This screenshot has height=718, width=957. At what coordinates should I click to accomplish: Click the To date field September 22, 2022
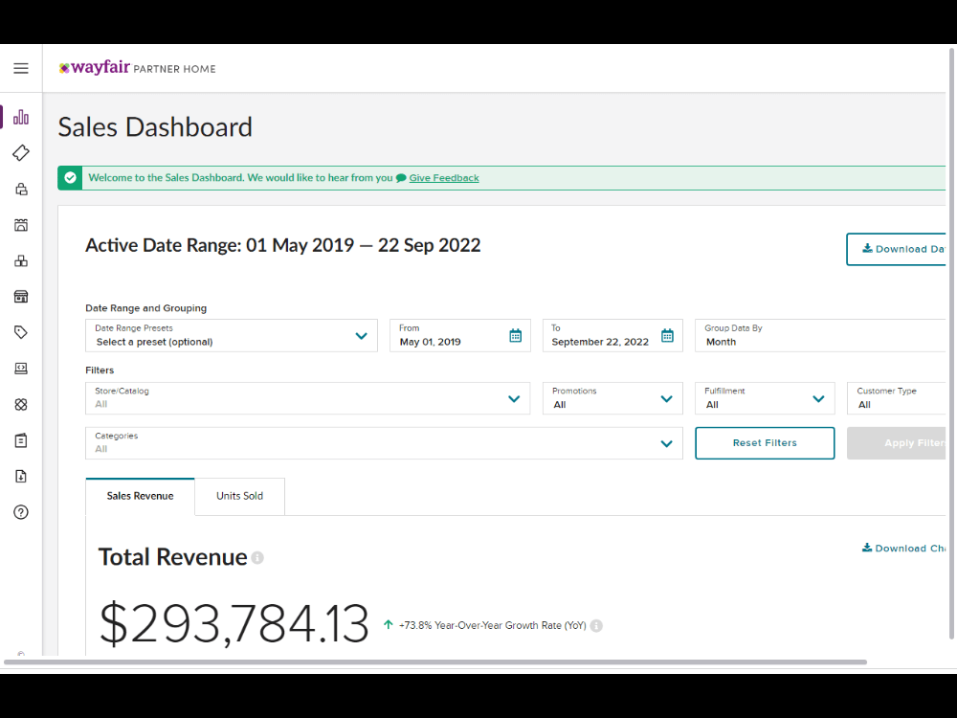point(612,335)
